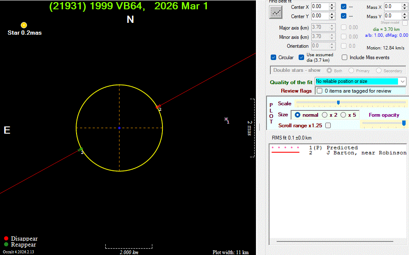
Task: Enable Include Miss events
Action: pyautogui.click(x=345, y=58)
